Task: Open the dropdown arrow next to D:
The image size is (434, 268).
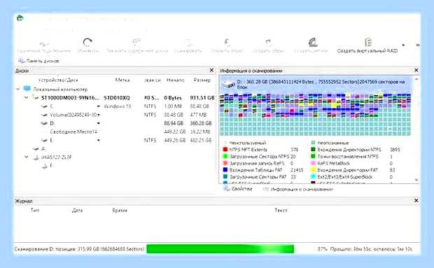Action: point(98,123)
